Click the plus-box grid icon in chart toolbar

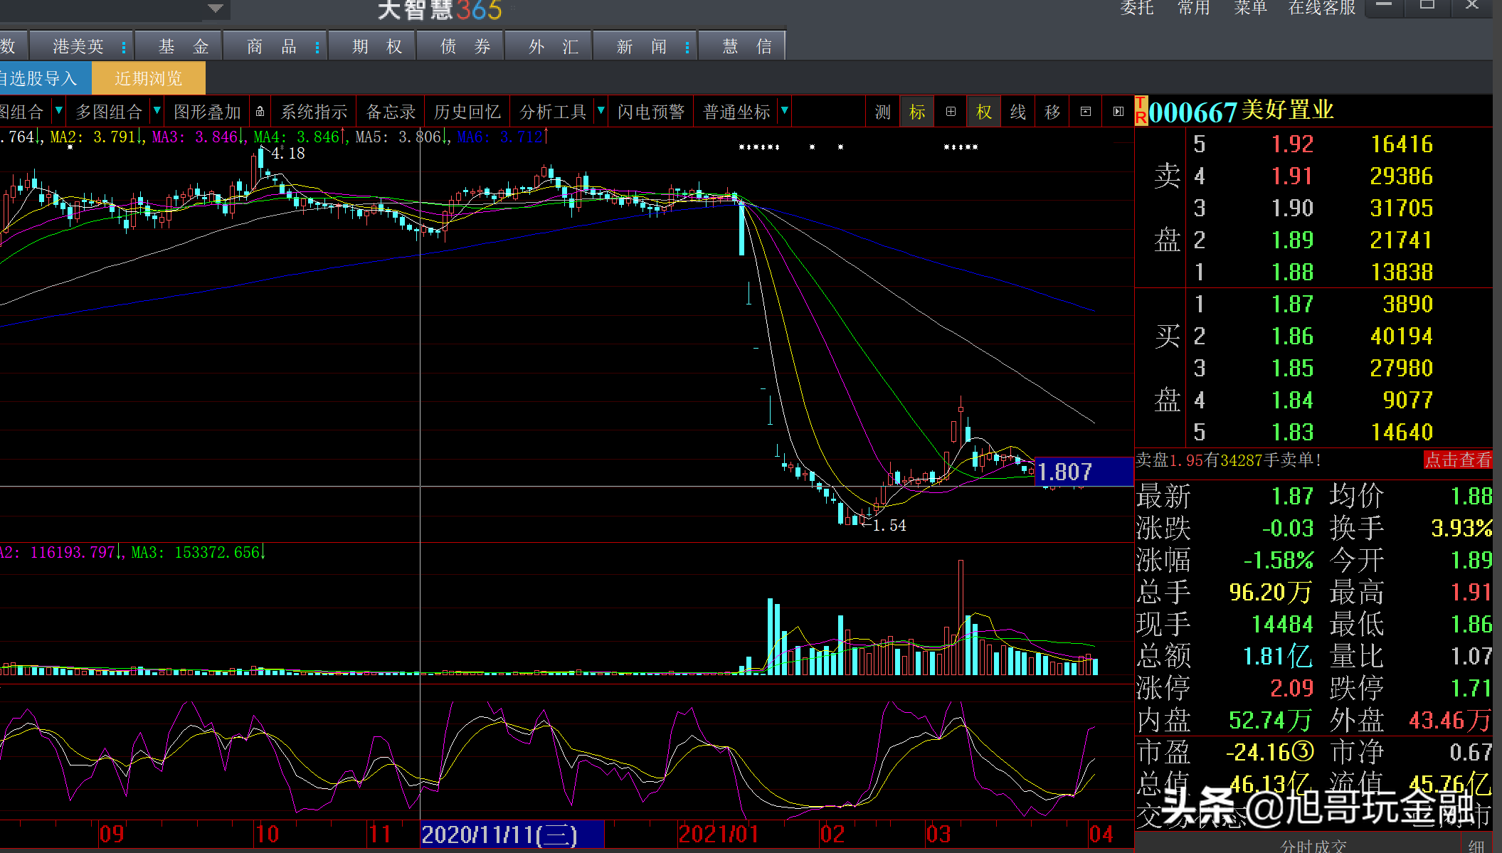[x=951, y=112]
